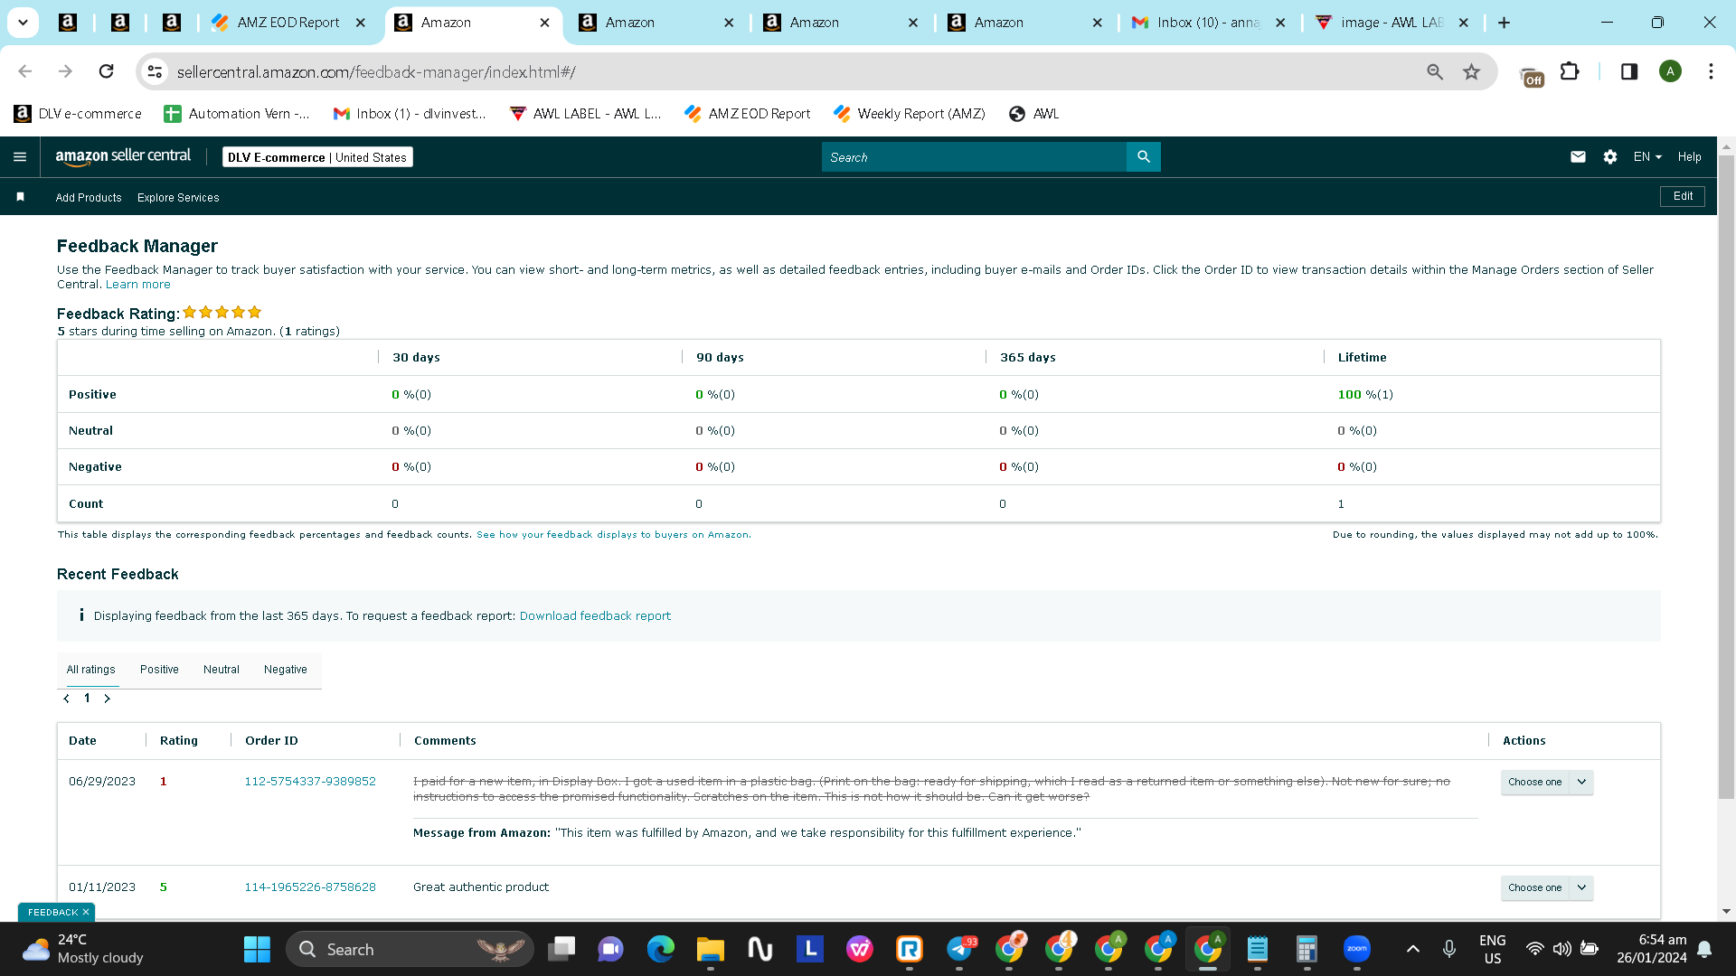Click the search magnifier button in Seller Central
Image resolution: width=1736 pixels, height=976 pixels.
point(1144,157)
